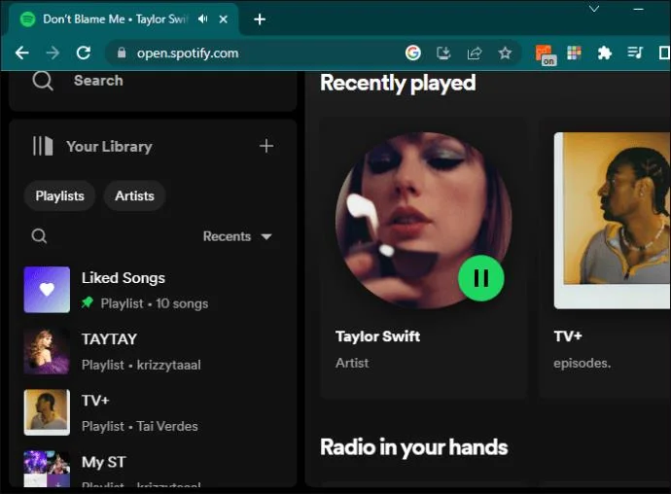Open the My ST playlist

103,462
